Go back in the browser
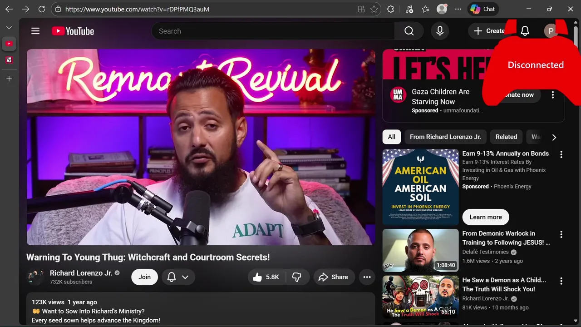The width and height of the screenshot is (581, 327). (9, 9)
